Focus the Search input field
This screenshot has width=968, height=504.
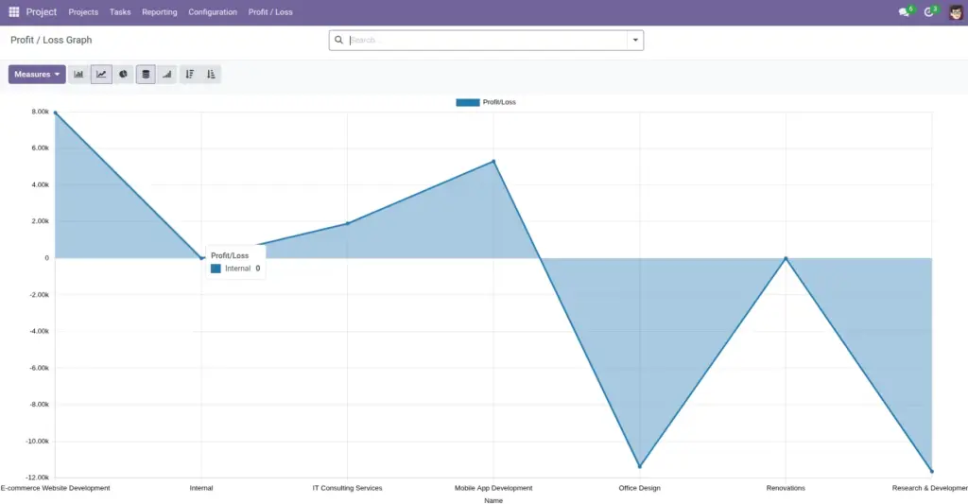[488, 40]
